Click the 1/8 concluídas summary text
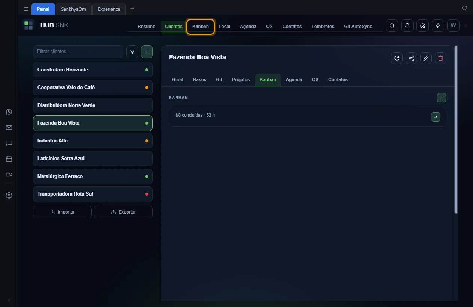473x307 pixels. pos(195,115)
